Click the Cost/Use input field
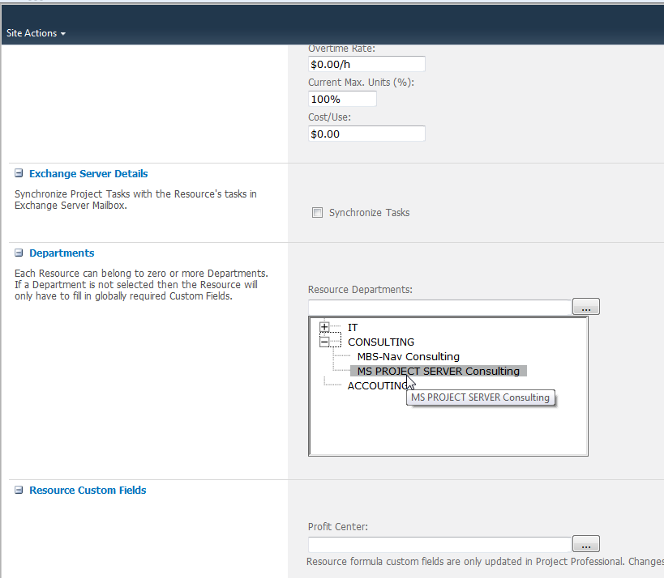The width and height of the screenshot is (664, 578). pyautogui.click(x=366, y=134)
